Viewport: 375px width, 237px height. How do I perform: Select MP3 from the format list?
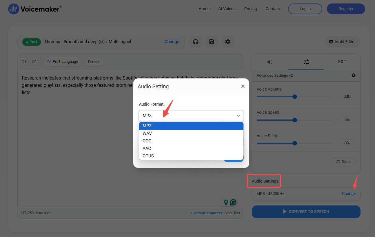point(191,126)
